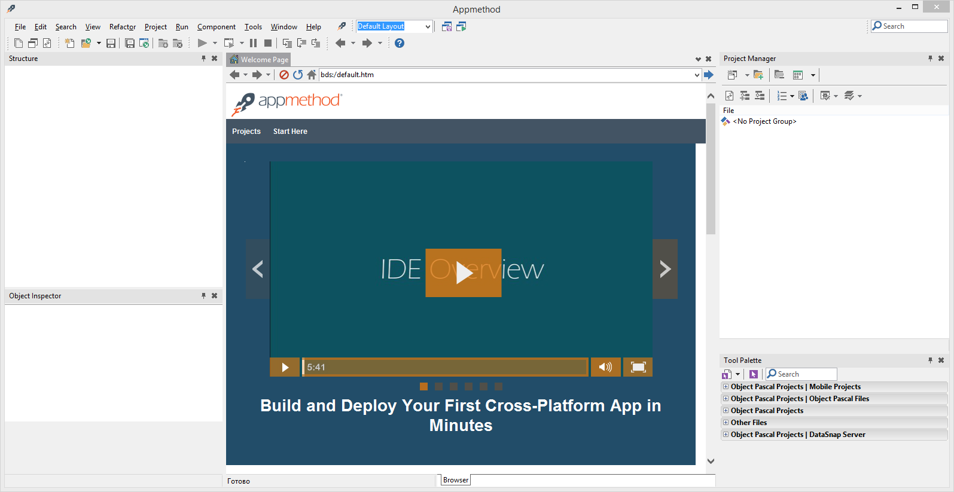Pin the Structure panel
The height and width of the screenshot is (492, 954).
(x=203, y=59)
